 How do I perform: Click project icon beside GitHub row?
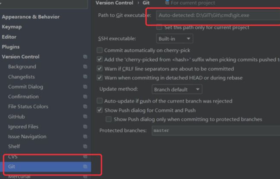(x=85, y=117)
